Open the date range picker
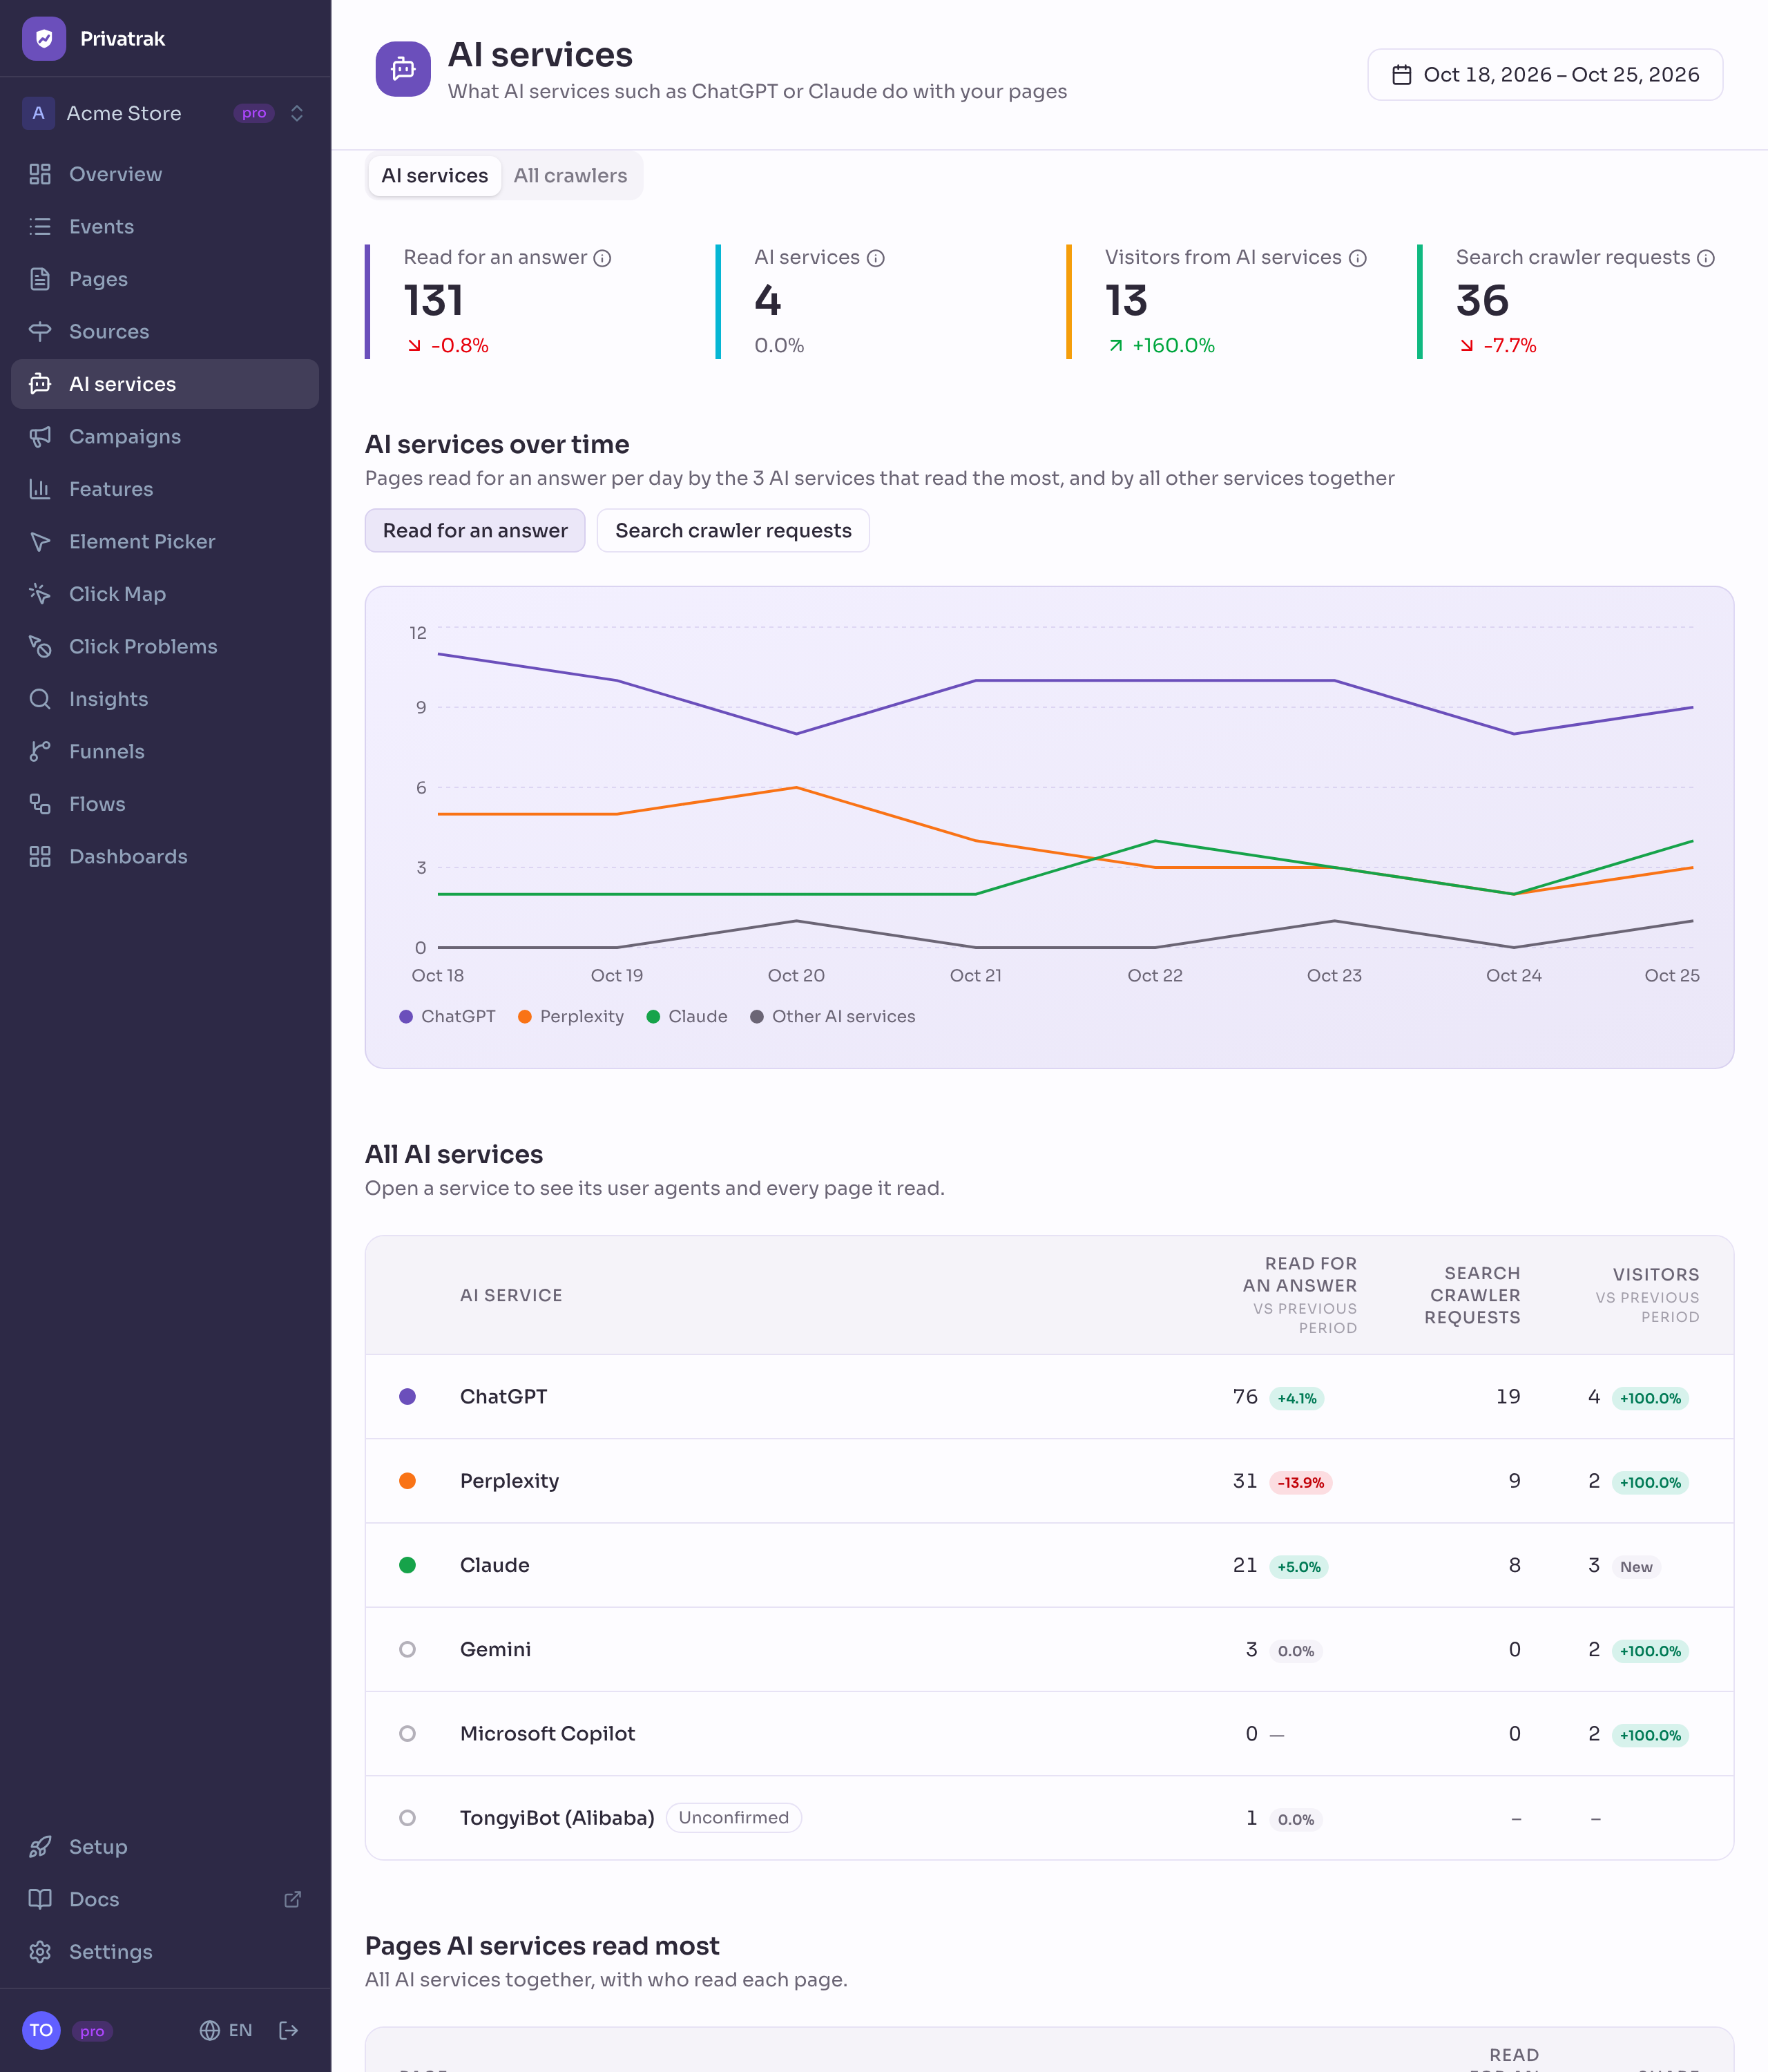Screen dimensions: 1768x2072 click(x=1544, y=75)
